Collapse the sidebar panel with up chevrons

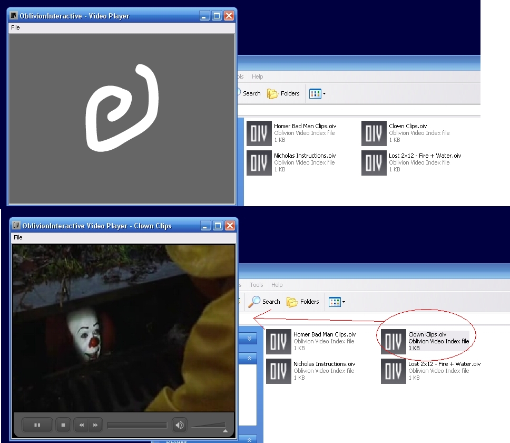pyautogui.click(x=249, y=359)
